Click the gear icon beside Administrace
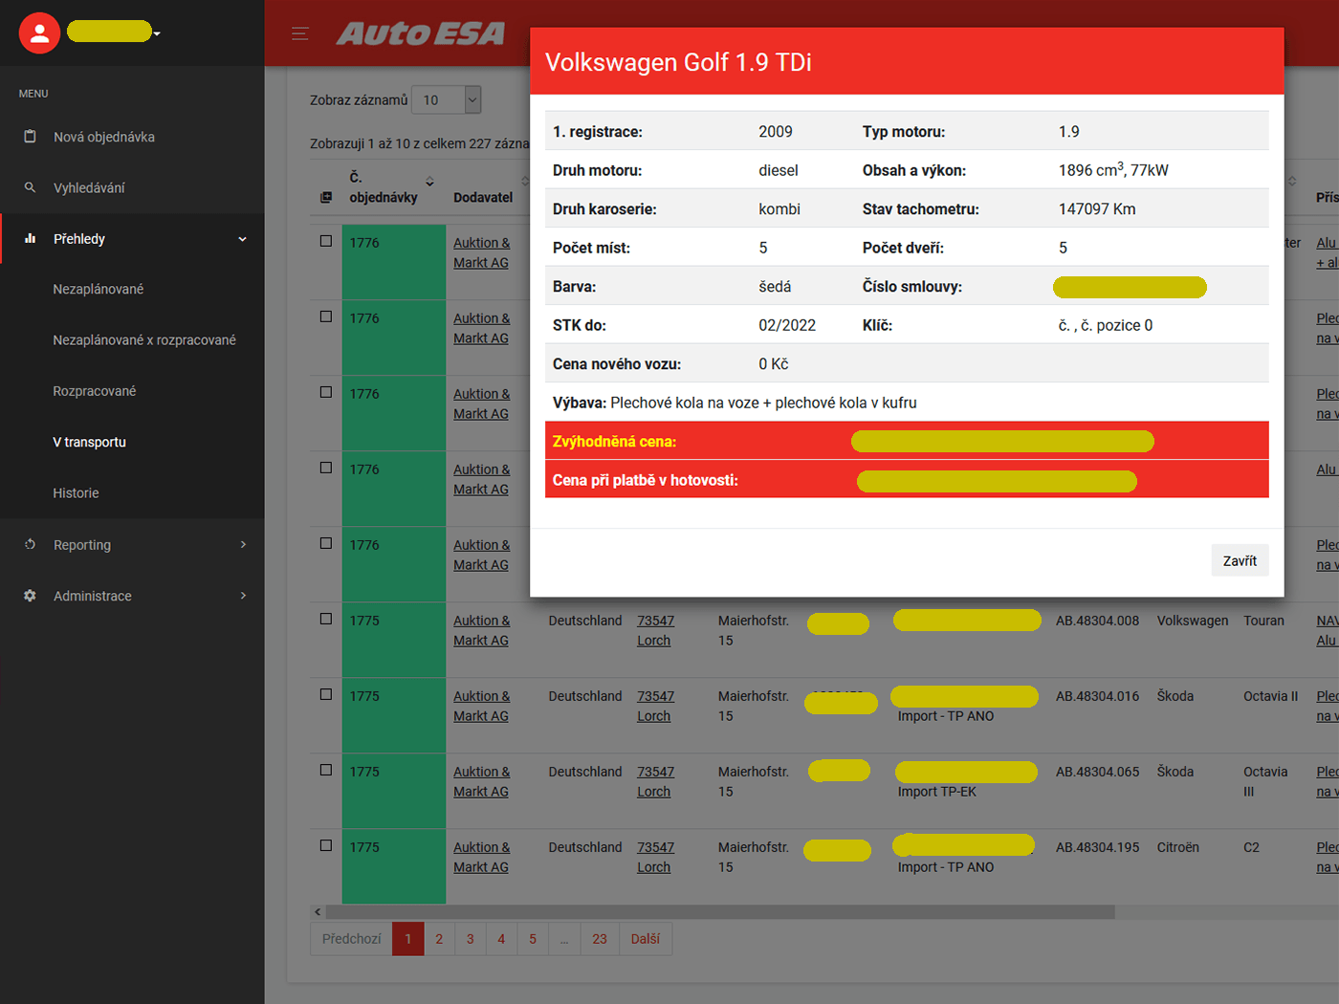 click(30, 596)
